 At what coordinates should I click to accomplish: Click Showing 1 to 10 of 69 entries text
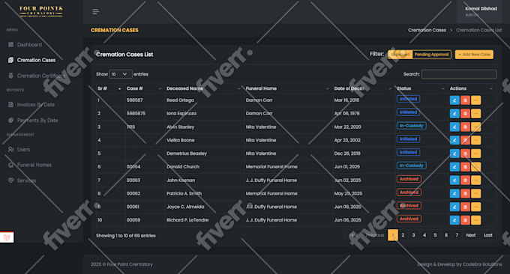click(x=125, y=236)
